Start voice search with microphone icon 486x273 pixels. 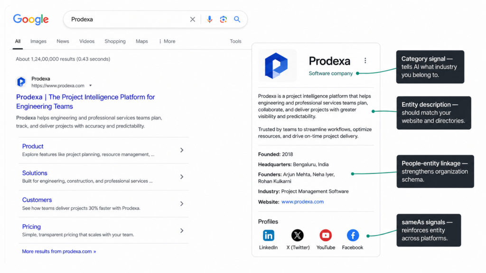[x=209, y=19]
